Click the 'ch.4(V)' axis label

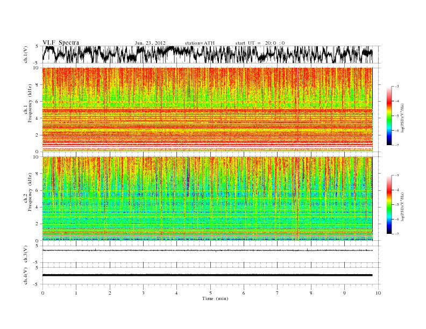coord(25,276)
